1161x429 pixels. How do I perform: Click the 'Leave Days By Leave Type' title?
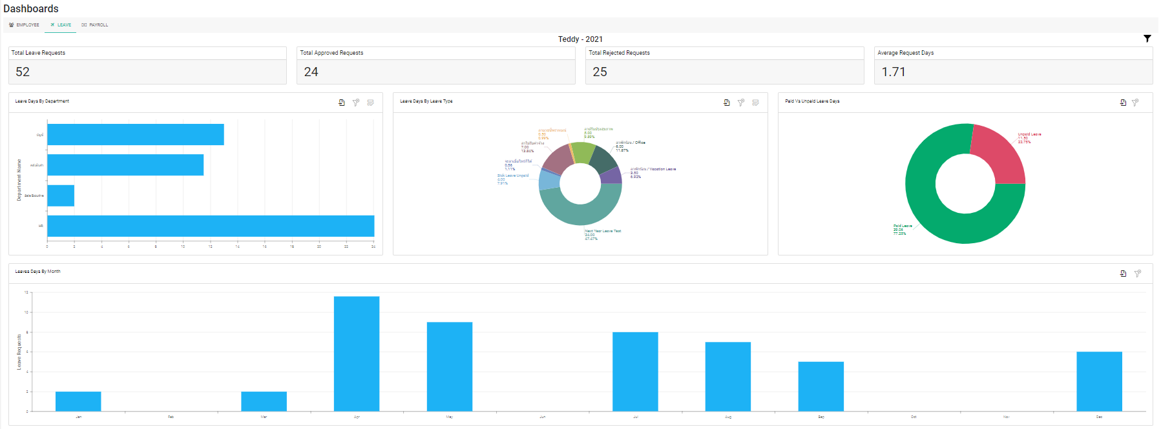(426, 101)
